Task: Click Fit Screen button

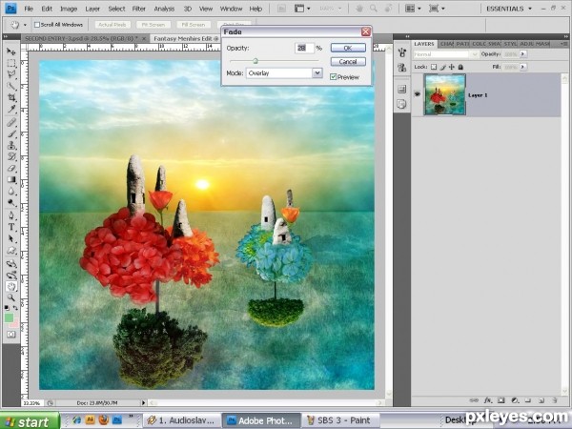Action: tap(153, 25)
